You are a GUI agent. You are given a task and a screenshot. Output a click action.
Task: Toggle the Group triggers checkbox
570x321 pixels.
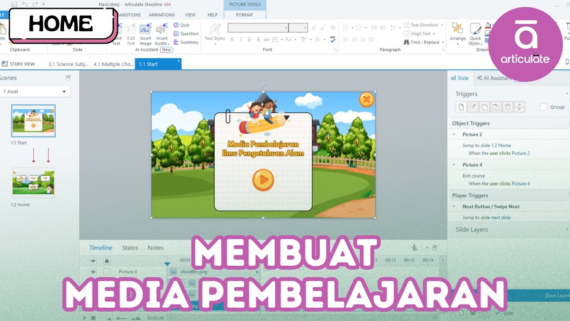[x=543, y=107]
